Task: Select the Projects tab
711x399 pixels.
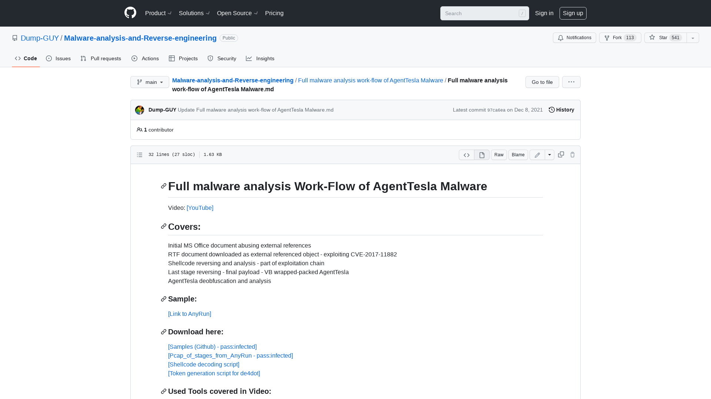Action: coord(183,58)
